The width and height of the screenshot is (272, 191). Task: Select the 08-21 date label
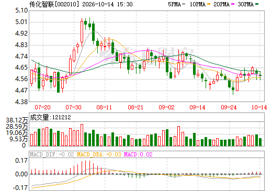135,107
